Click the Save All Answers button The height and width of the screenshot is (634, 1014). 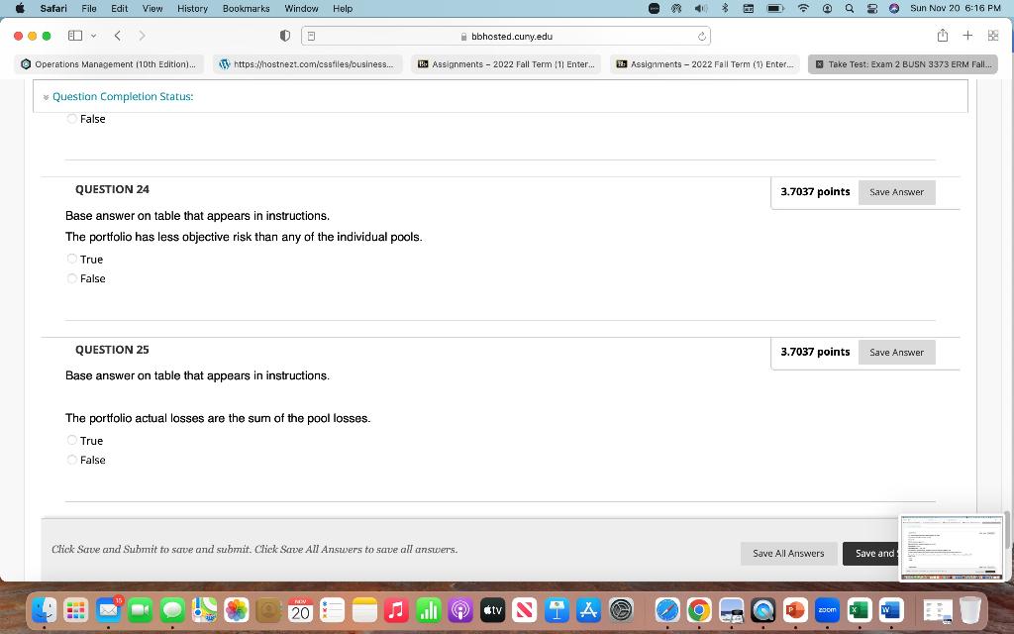point(788,553)
